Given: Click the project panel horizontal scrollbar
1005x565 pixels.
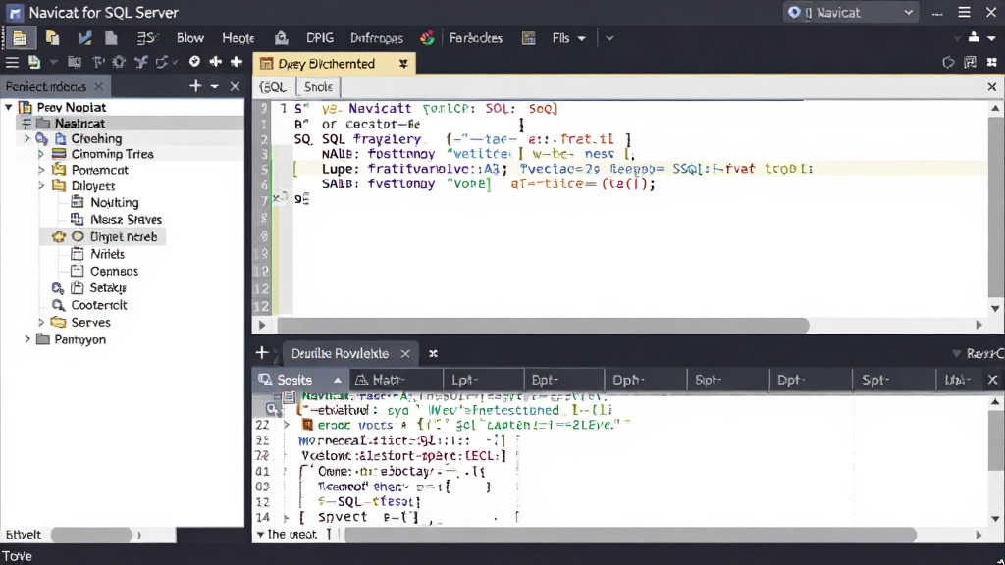Looking at the screenshot, I should tap(91, 535).
